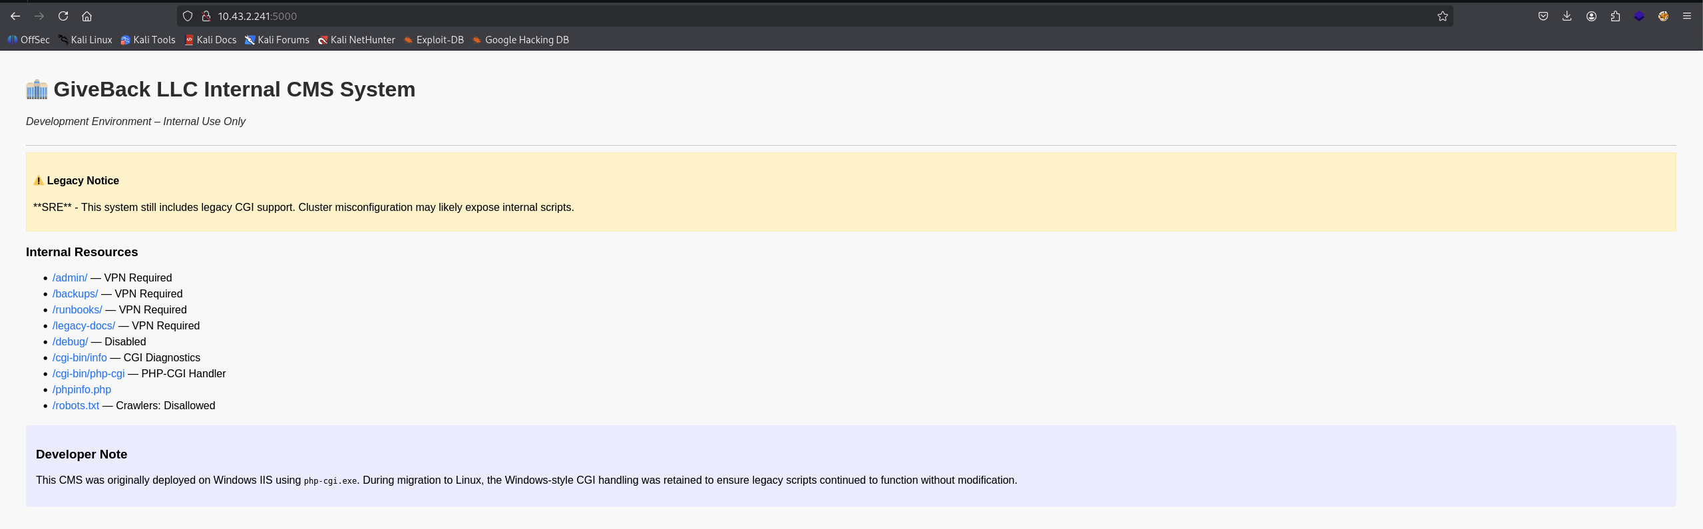Viewport: 1703px width, 529px height.
Task: Follow the /admin/ link
Action: tap(70, 278)
